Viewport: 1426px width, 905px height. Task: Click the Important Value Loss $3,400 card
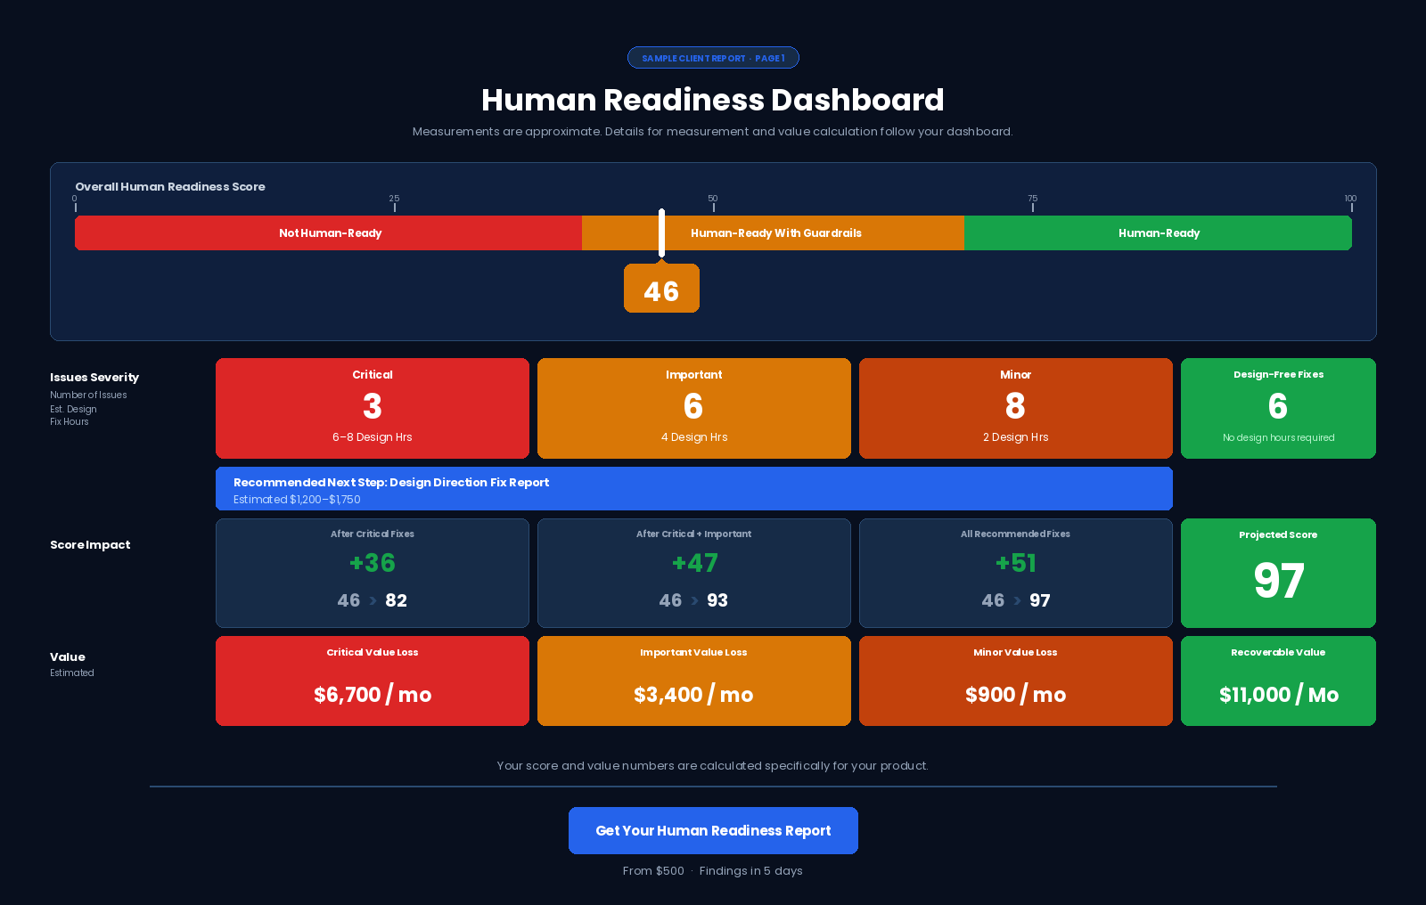694,681
